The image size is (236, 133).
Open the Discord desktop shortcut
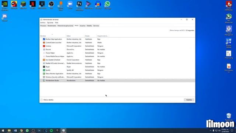pos(5,17)
